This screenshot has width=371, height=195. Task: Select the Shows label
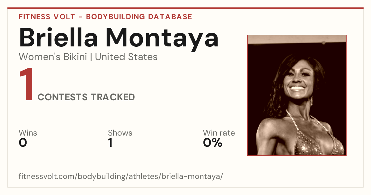pyautogui.click(x=120, y=133)
